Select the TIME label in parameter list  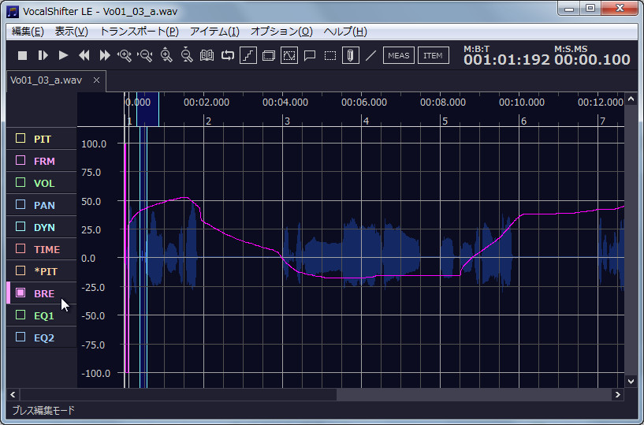tap(47, 249)
